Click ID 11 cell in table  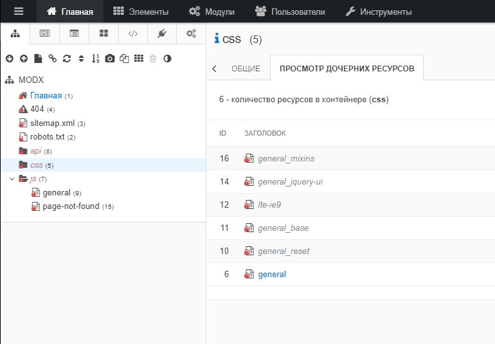(x=224, y=228)
